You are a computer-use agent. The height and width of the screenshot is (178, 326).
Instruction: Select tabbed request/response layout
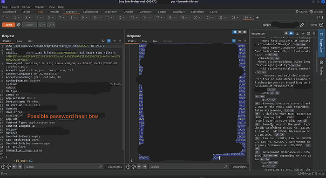tap(244, 32)
